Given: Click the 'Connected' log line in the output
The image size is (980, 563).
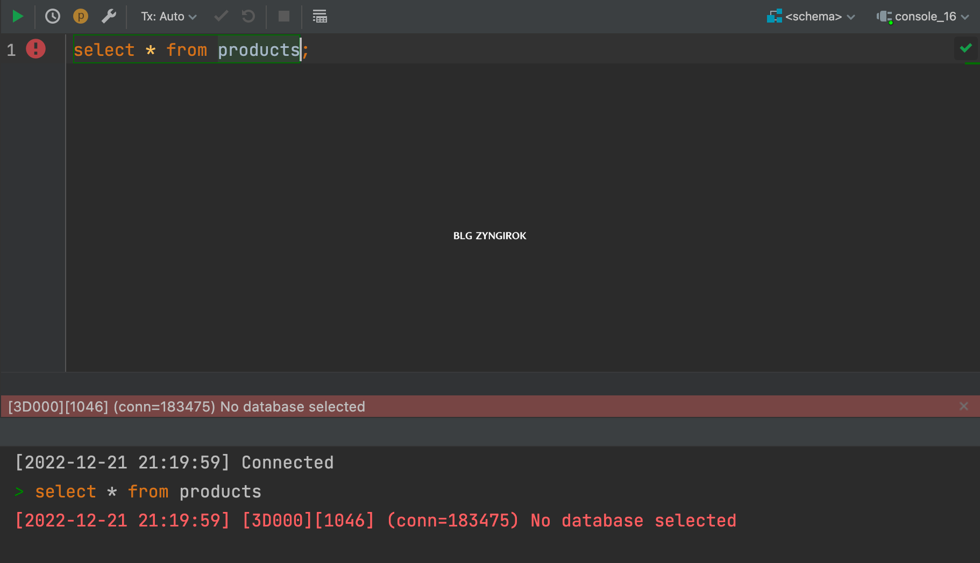Looking at the screenshot, I should tap(175, 463).
